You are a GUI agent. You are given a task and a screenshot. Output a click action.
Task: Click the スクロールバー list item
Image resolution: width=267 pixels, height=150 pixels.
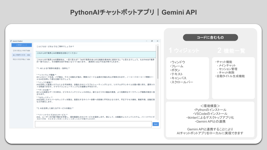point(182,82)
